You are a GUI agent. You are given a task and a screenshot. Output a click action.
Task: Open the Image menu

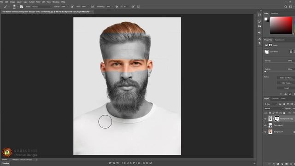12,2
